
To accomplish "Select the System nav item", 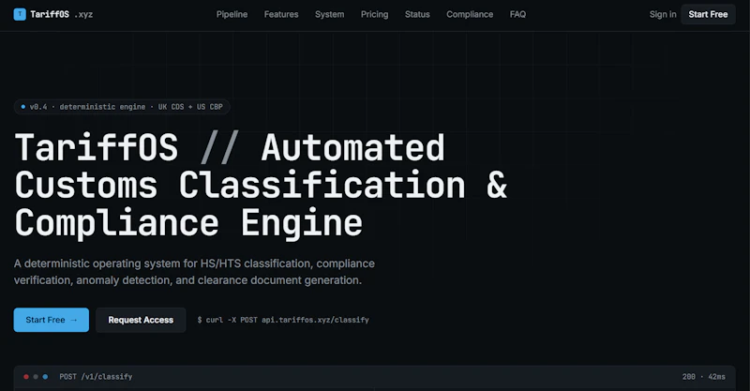I will [x=330, y=14].
